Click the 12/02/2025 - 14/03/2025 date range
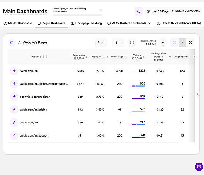Image resolution: width=204 pixels, height=175 pixels. pyautogui.click(x=186, y=11)
